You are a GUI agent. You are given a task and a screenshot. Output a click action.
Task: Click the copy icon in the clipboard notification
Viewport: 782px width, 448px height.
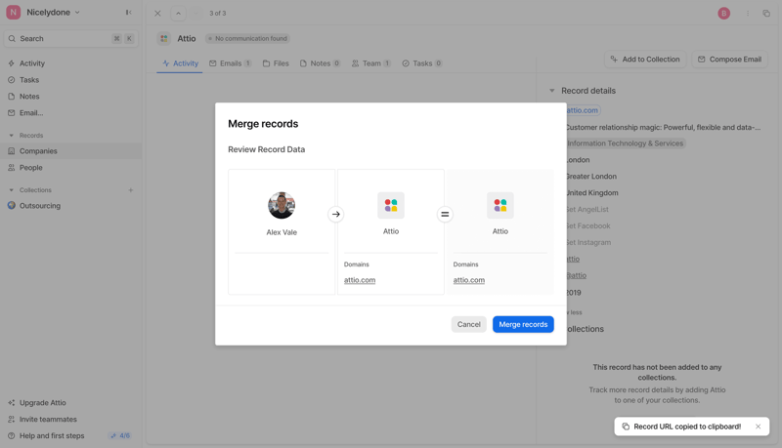[x=626, y=427]
